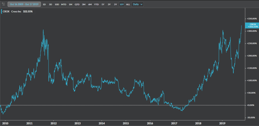This screenshot has width=259, height=126.
Task: Click the CROX +322.55% price axis tag
Action: click(x=252, y=25)
